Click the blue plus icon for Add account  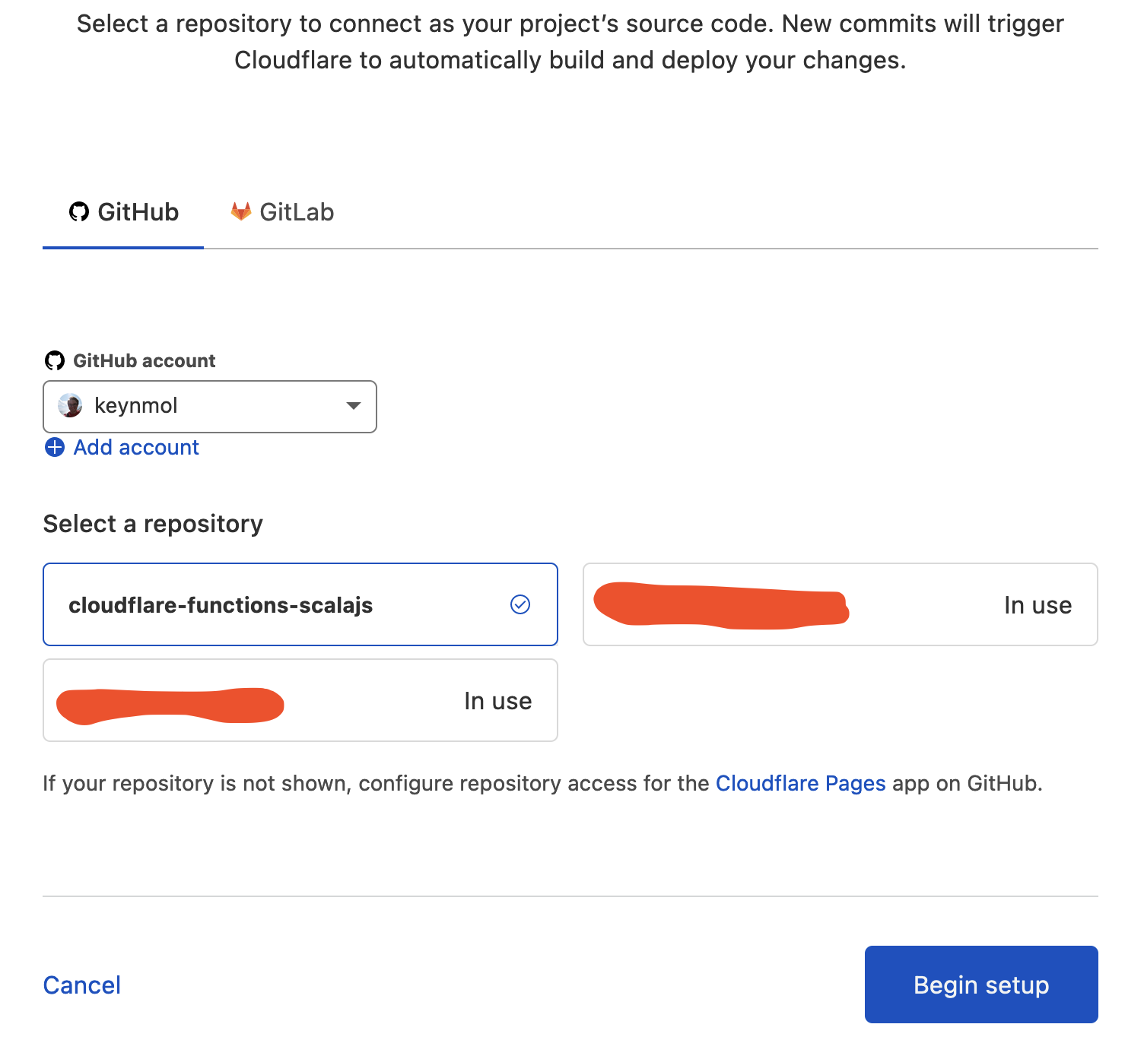click(55, 447)
